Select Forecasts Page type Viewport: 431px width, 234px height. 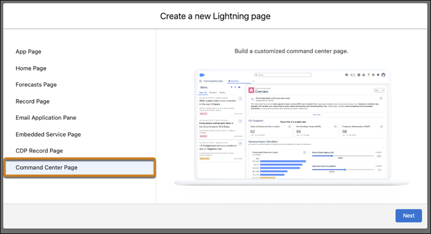tap(36, 85)
